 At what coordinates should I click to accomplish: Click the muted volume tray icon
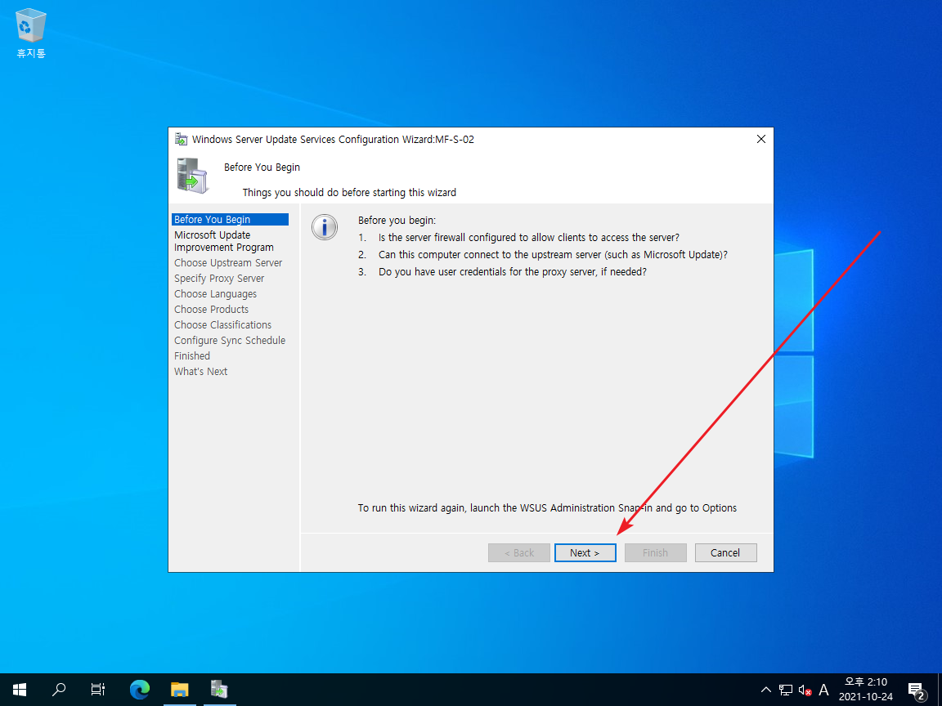click(805, 690)
